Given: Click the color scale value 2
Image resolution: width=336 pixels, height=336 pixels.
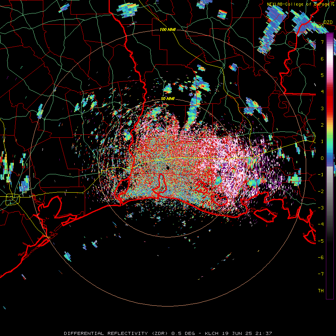Looking at the screenshot, I should [322, 125].
